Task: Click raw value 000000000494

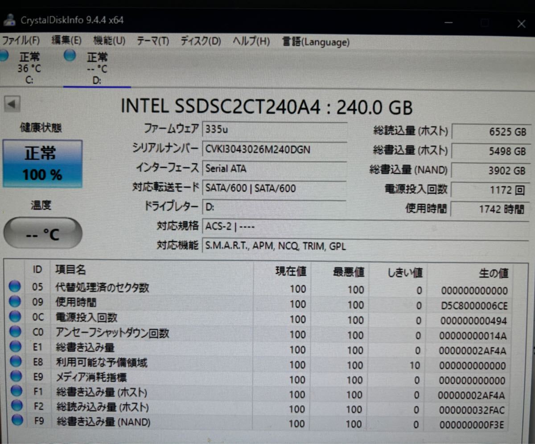Action: pos(473,321)
